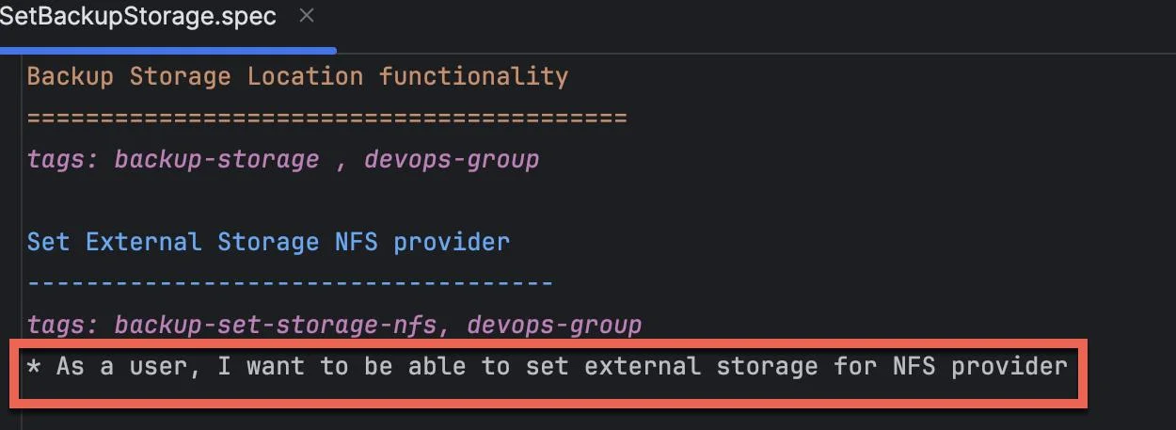Click the 'backup-storage' tag in first tags line
Image resolution: width=1176 pixels, height=430 pixels.
[216, 160]
